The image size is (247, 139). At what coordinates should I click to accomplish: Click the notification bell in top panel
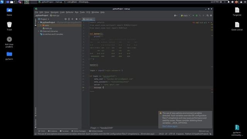pos(228,2)
